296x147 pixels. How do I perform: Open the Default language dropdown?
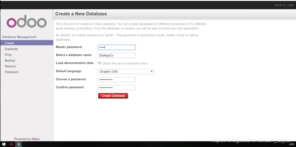[x=126, y=72]
